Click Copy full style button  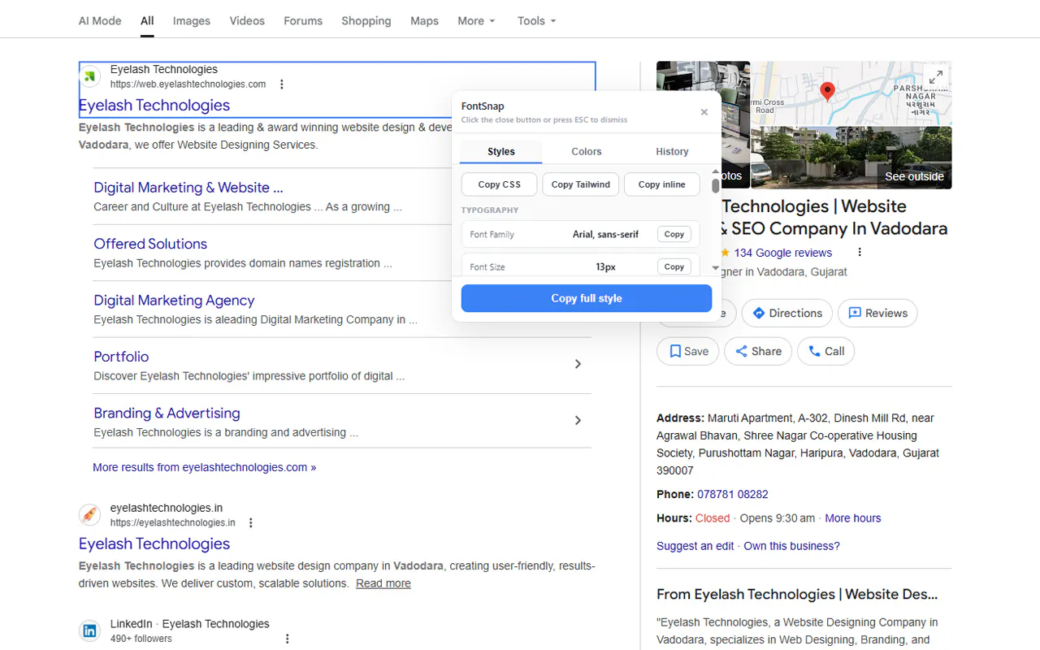587,298
